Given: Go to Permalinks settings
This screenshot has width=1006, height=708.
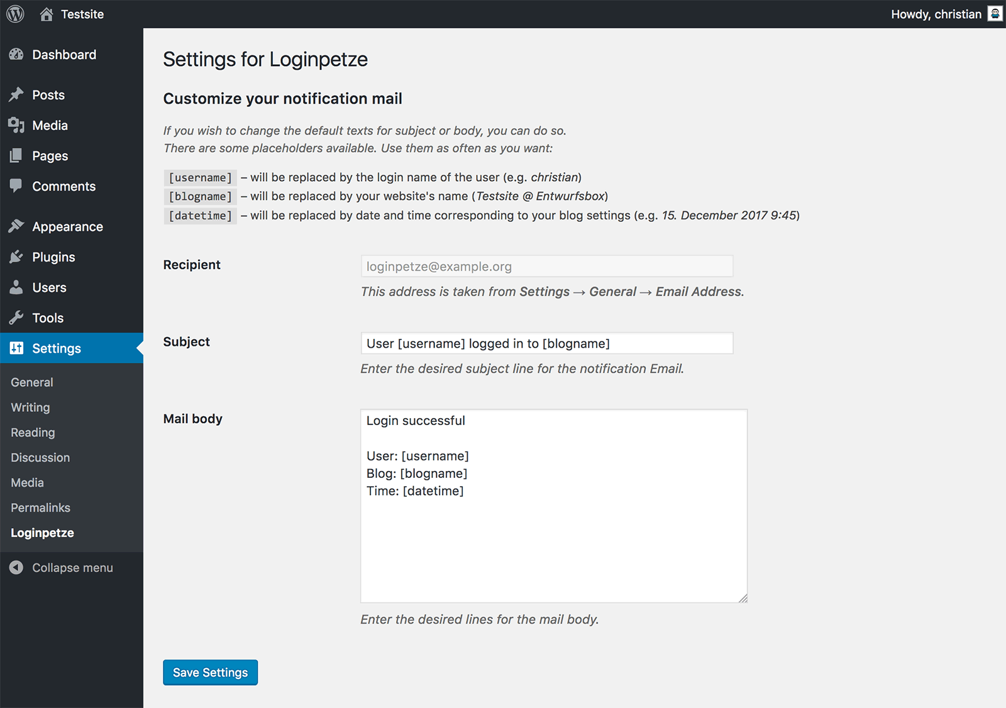Looking at the screenshot, I should [x=40, y=507].
